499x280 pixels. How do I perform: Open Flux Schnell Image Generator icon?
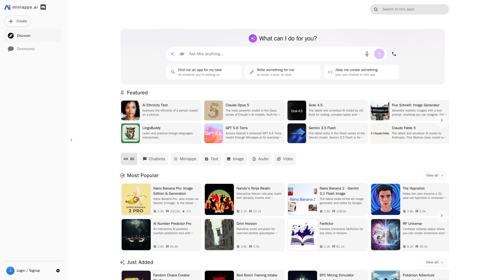[380, 110]
